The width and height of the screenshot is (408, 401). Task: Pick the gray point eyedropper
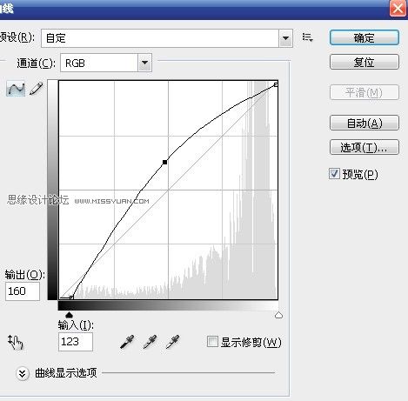click(x=150, y=342)
